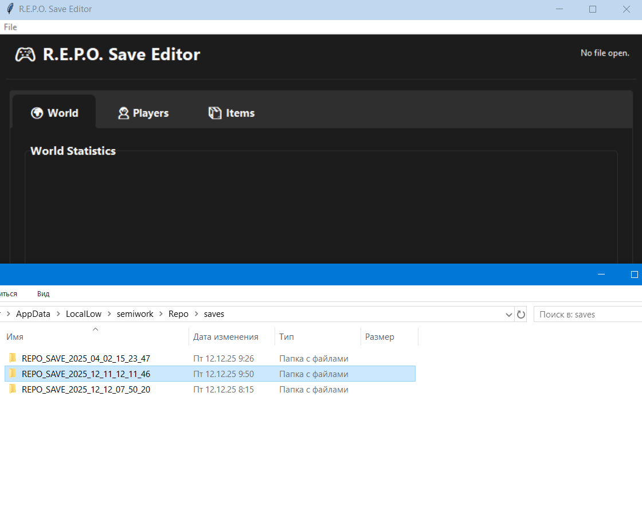Select the REPO_SAVE_2025_12_11_12_11_46 folder row
This screenshot has width=642, height=510.
pos(86,374)
